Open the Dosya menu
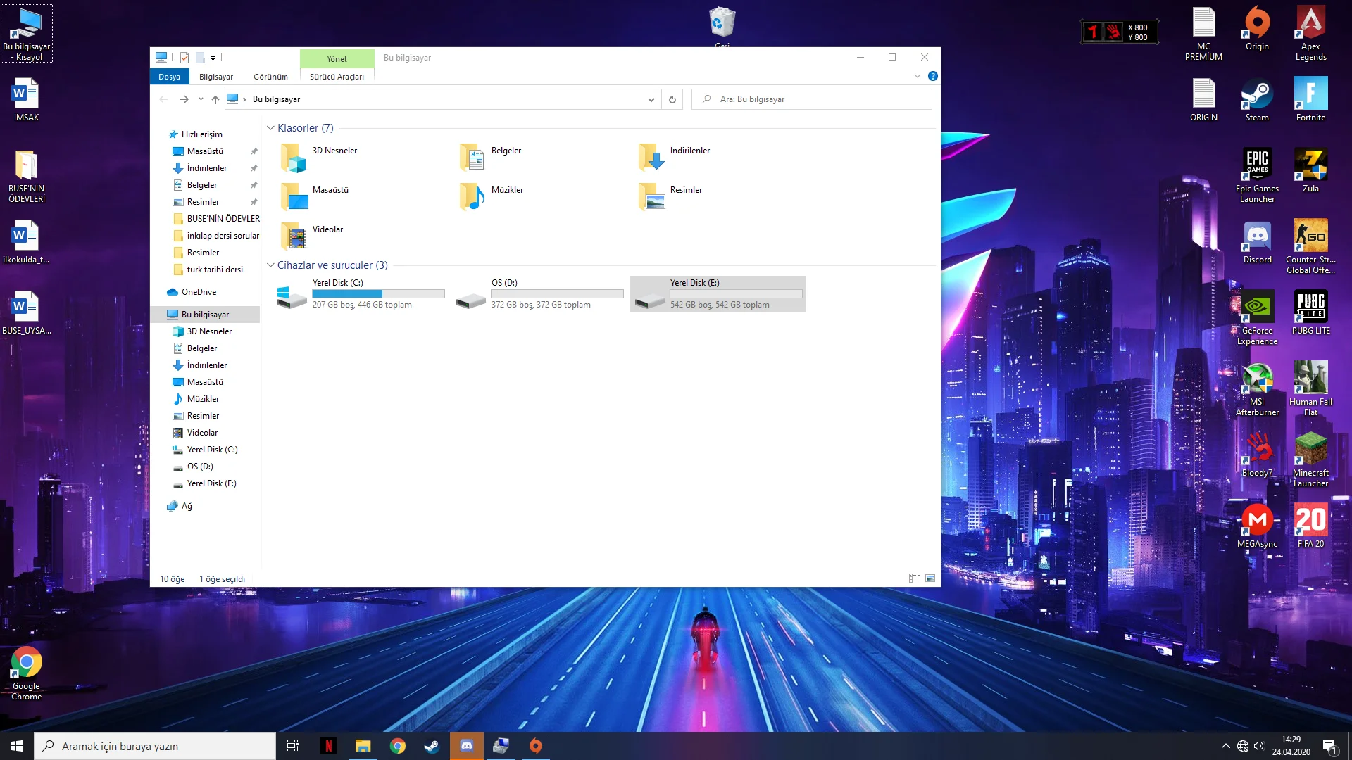The image size is (1352, 760). pyautogui.click(x=169, y=77)
